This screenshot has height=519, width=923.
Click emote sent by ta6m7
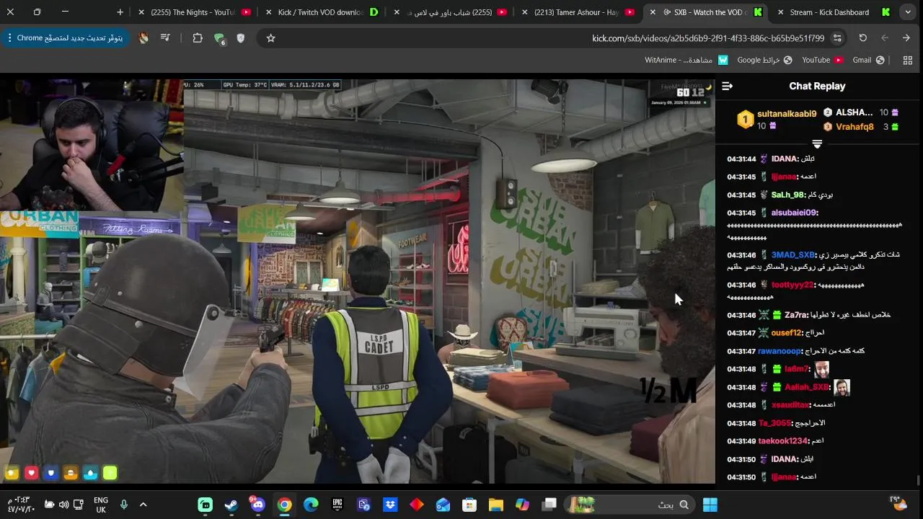coord(821,369)
